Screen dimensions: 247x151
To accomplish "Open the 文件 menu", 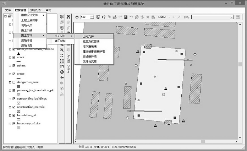I will click(x=8, y=10).
